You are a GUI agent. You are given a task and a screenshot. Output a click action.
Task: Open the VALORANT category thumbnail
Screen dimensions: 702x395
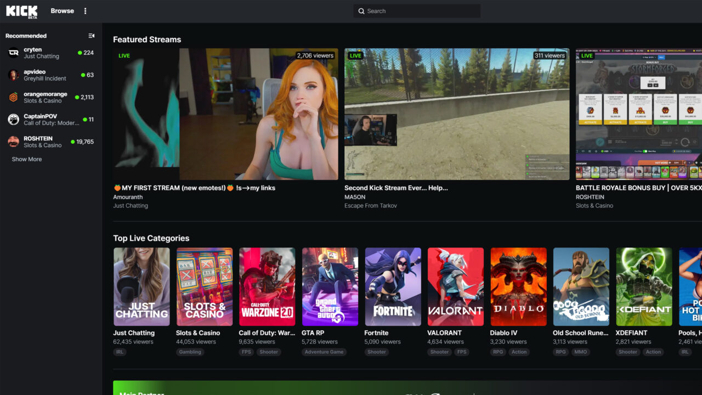click(455, 286)
